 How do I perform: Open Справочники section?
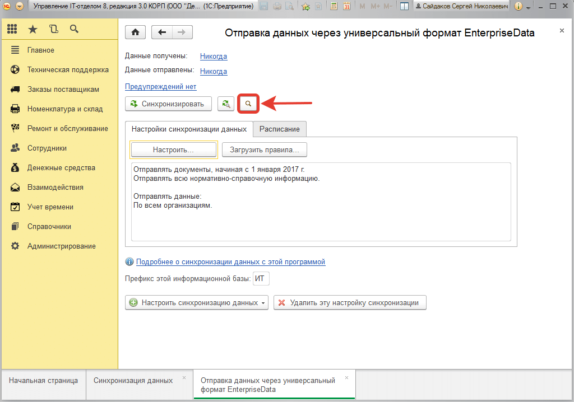coord(59,226)
